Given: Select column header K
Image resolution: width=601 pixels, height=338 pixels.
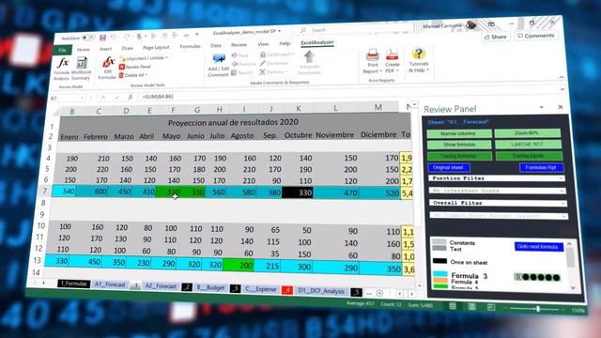Looking at the screenshot, I should click(x=299, y=109).
